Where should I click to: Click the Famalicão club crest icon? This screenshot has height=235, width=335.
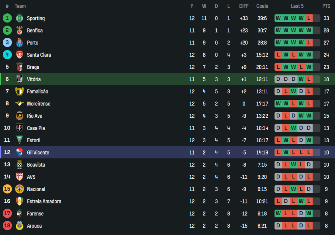(x=19, y=91)
